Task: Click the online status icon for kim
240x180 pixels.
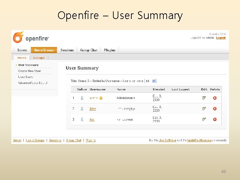Action: coord(82,119)
